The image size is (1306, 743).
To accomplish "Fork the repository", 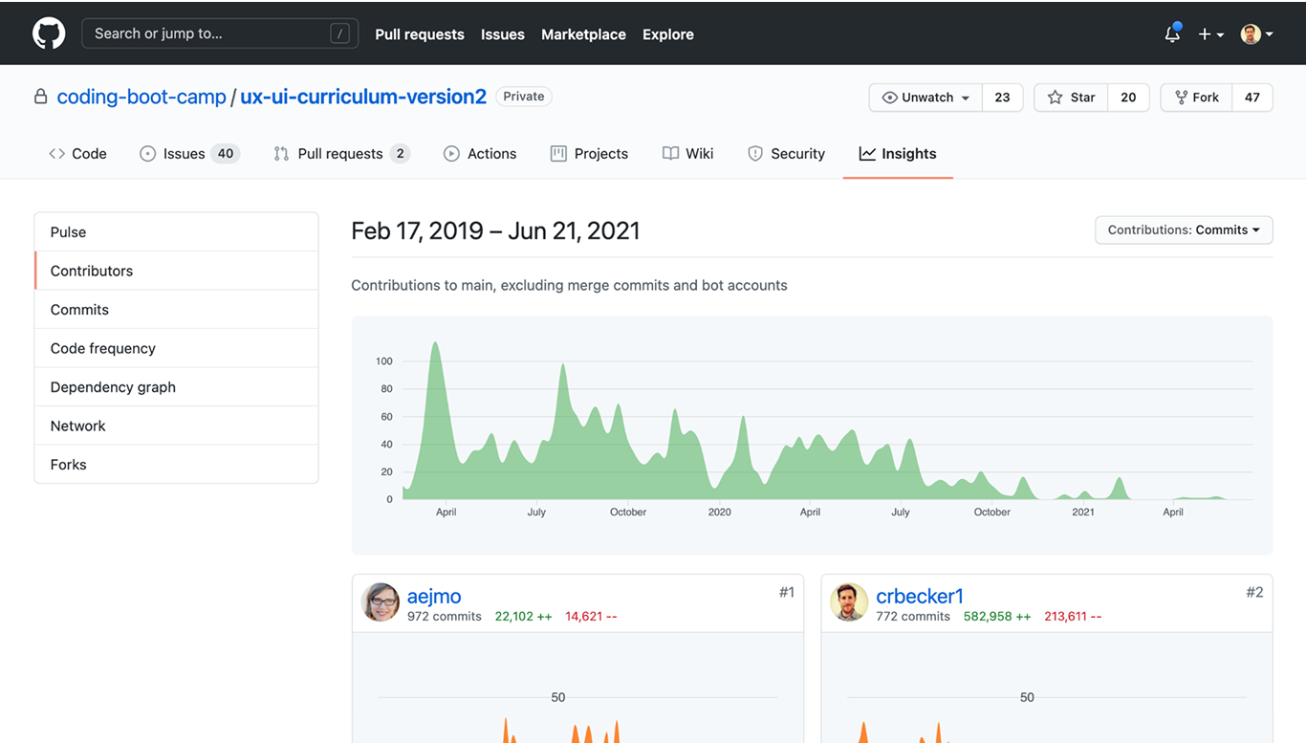I will tap(1196, 98).
